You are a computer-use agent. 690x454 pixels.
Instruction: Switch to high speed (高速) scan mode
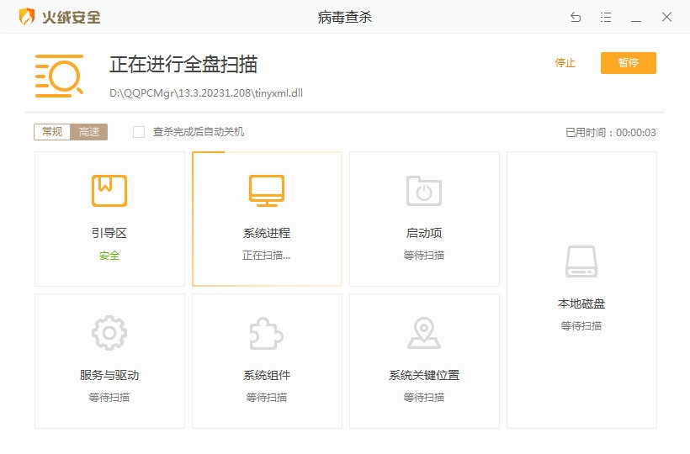(x=89, y=132)
